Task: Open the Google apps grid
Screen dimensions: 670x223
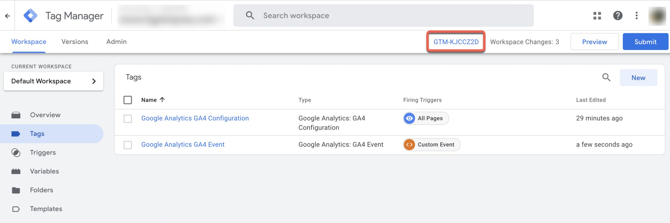Action: (597, 16)
